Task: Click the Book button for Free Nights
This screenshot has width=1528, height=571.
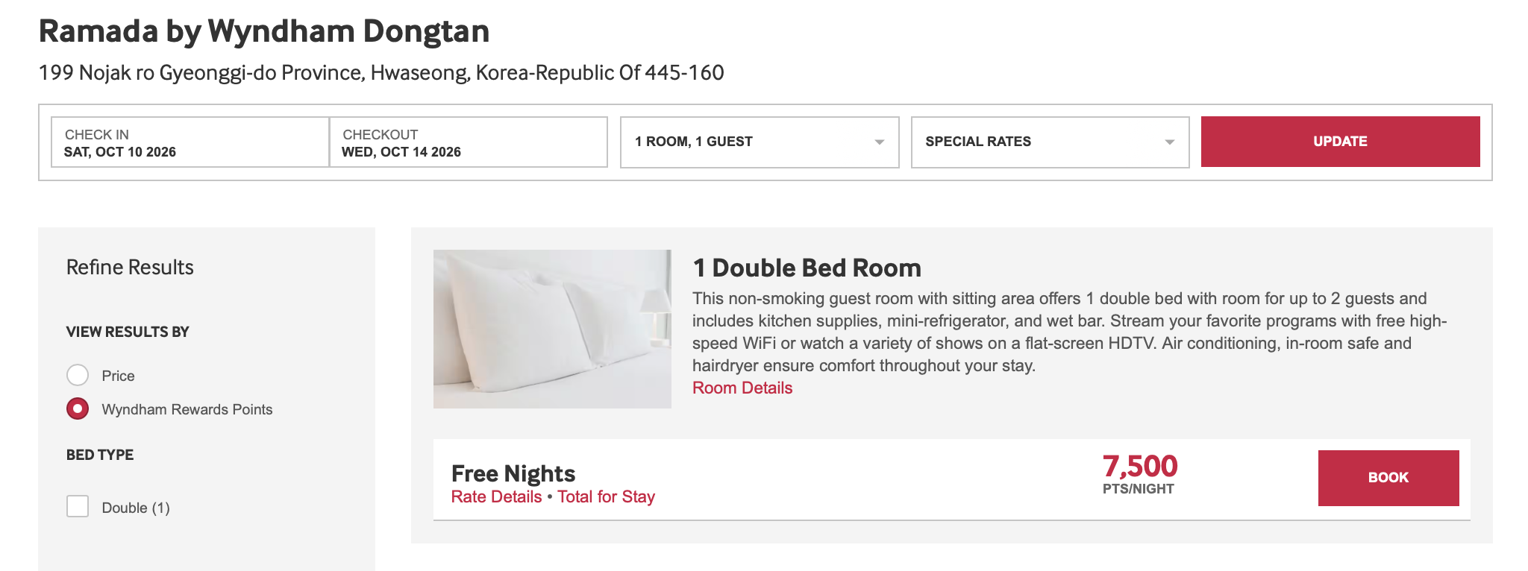Action: point(1388,478)
